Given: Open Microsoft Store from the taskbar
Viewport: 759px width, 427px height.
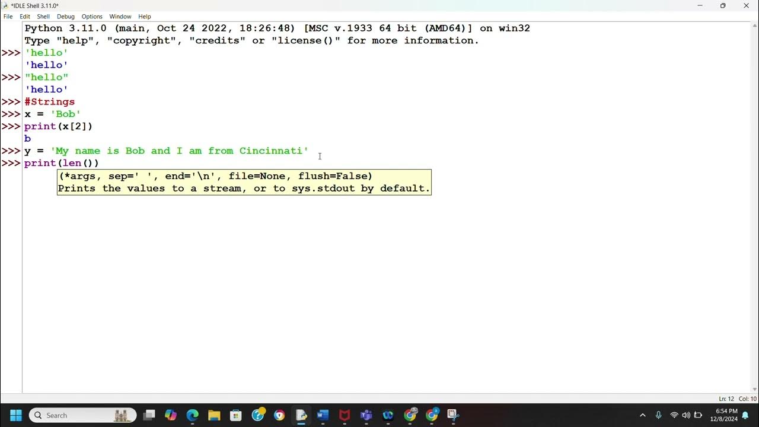Looking at the screenshot, I should pos(236,415).
